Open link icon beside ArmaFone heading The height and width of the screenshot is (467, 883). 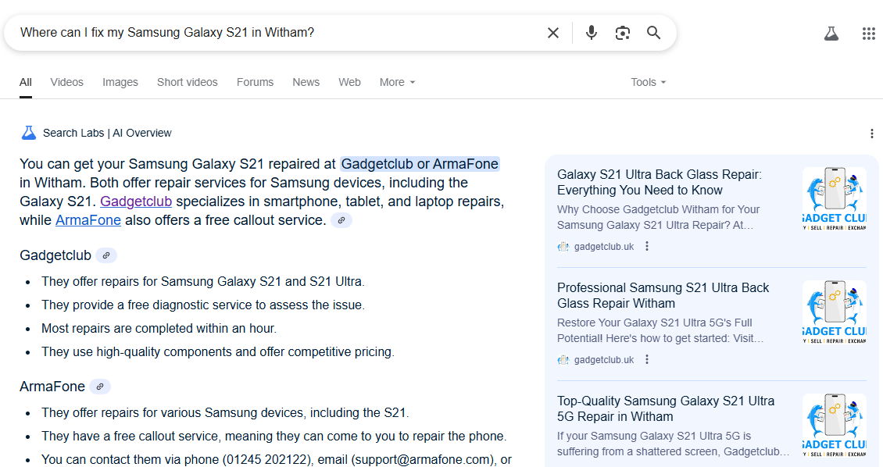(x=100, y=387)
